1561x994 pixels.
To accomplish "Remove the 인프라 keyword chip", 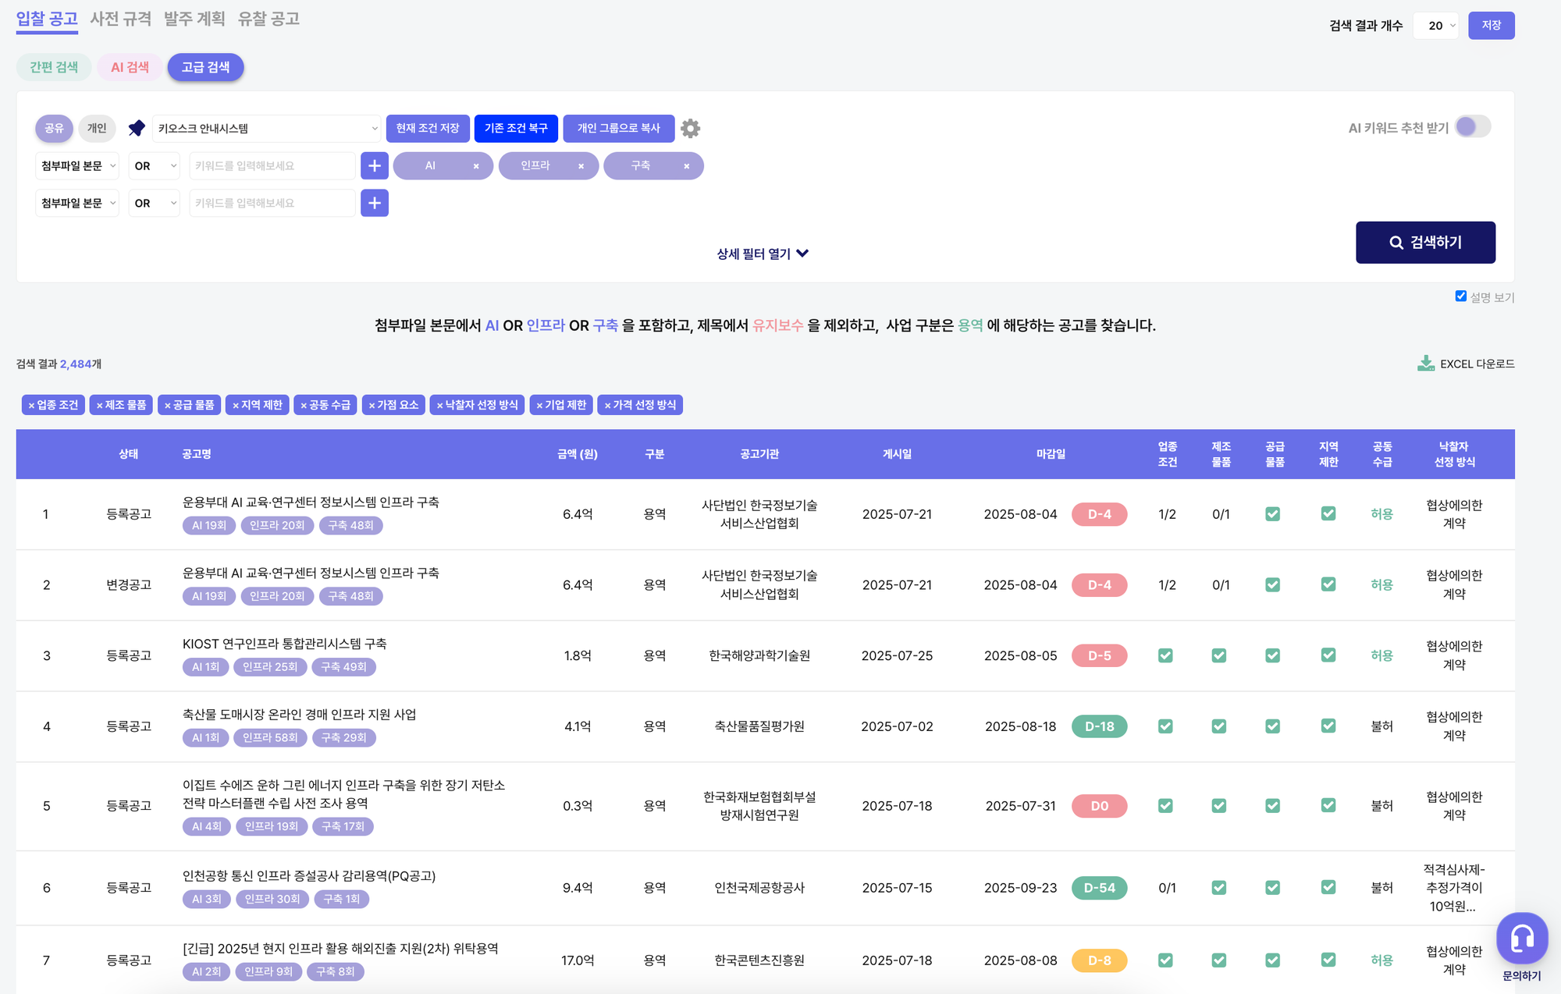I will click(581, 166).
